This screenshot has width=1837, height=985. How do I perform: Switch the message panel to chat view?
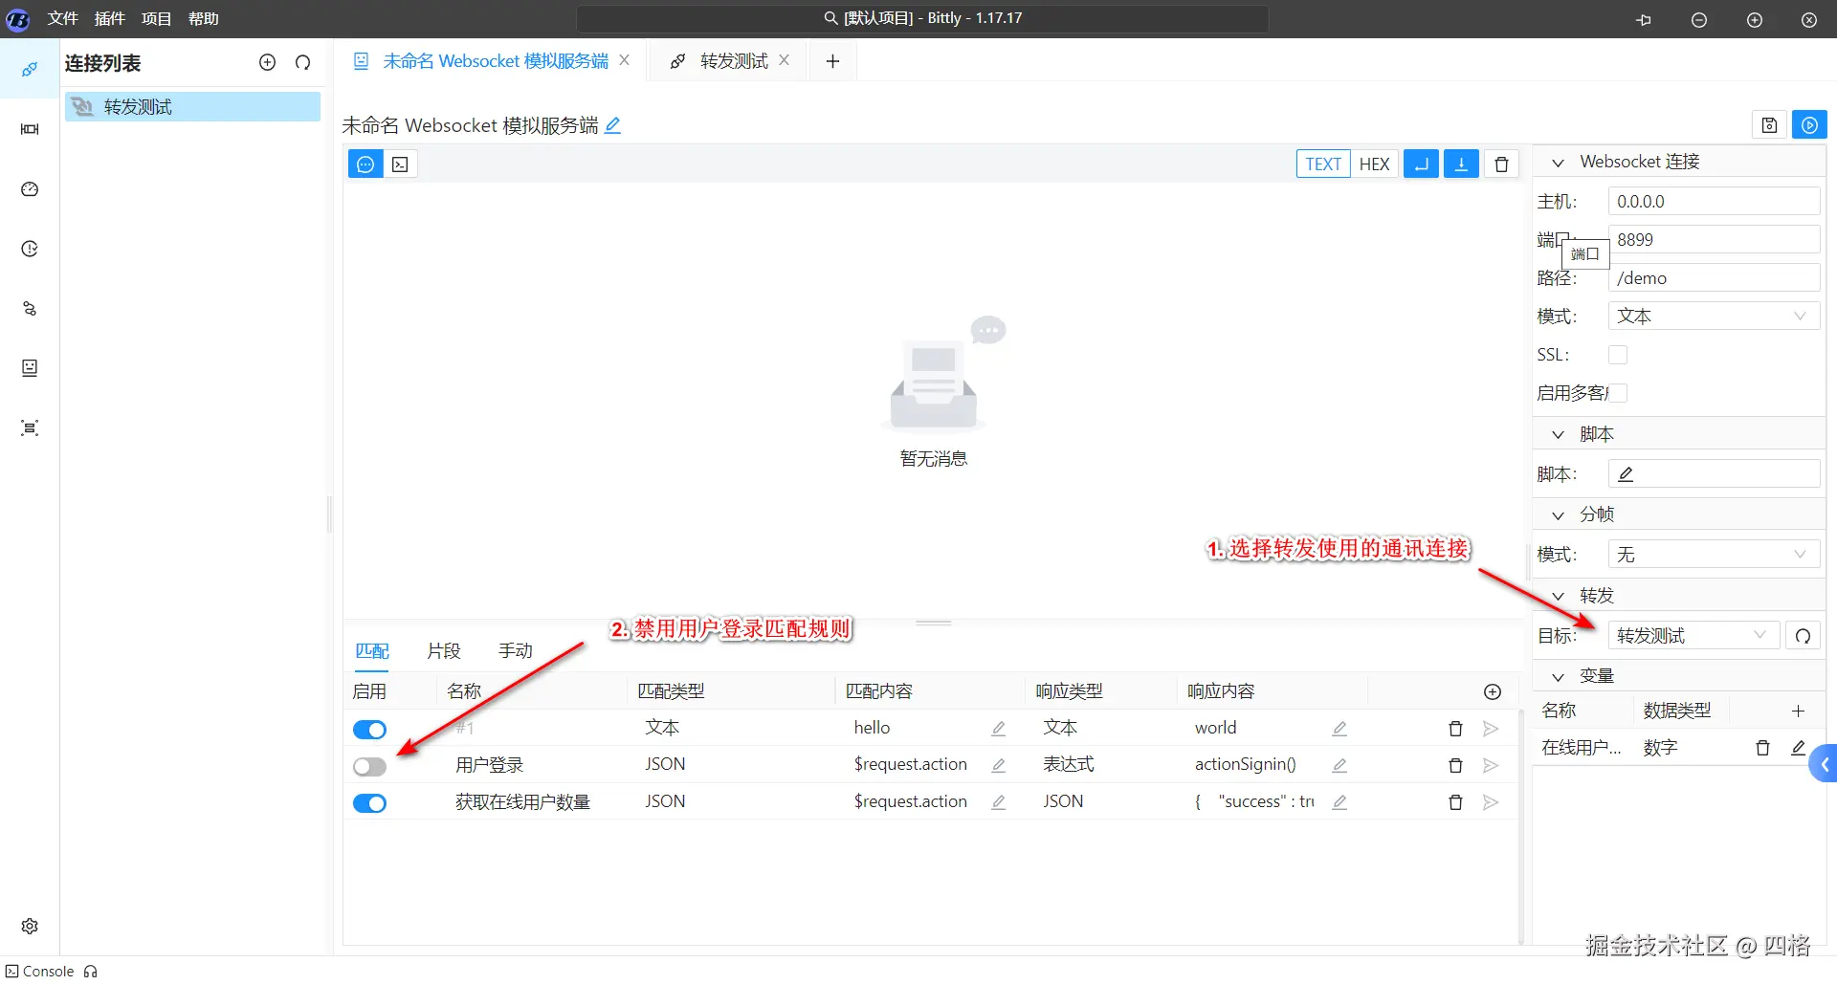(365, 164)
